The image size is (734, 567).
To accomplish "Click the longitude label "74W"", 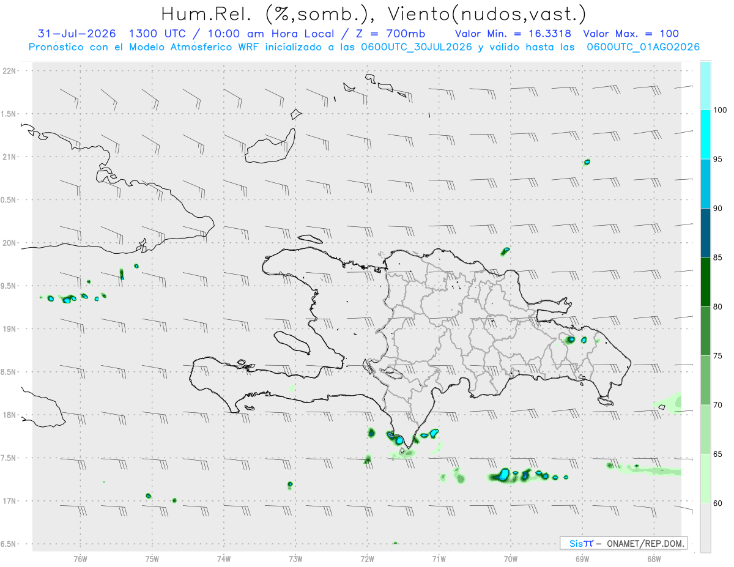I will coord(224,559).
